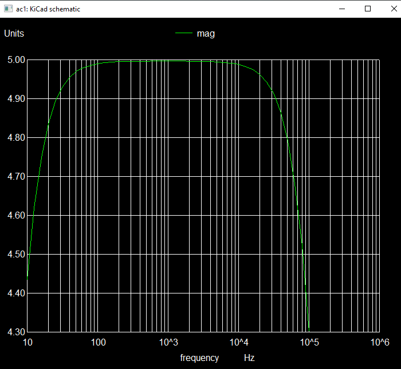
Task: Click the plot window app icon
Action: (8, 9)
